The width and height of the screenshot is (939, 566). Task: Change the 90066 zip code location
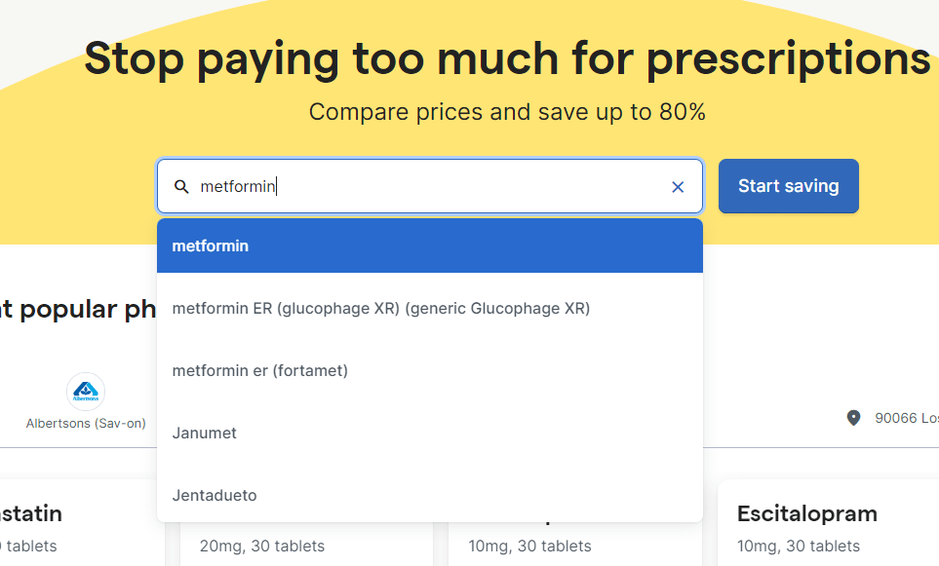[x=906, y=418]
